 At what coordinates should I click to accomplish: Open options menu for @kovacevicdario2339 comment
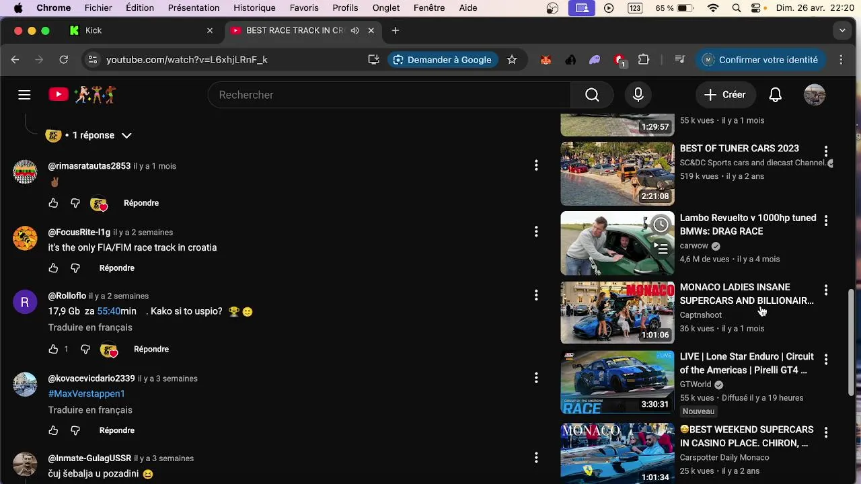[536, 378]
